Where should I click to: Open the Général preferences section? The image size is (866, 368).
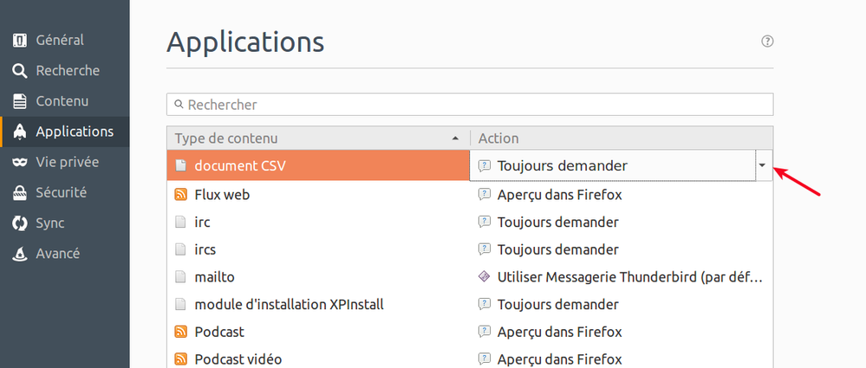coord(59,40)
